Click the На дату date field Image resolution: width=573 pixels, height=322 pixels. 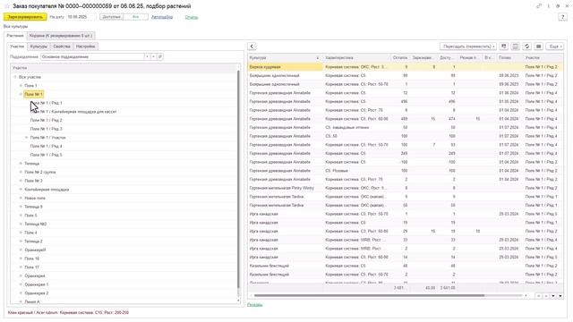point(81,17)
